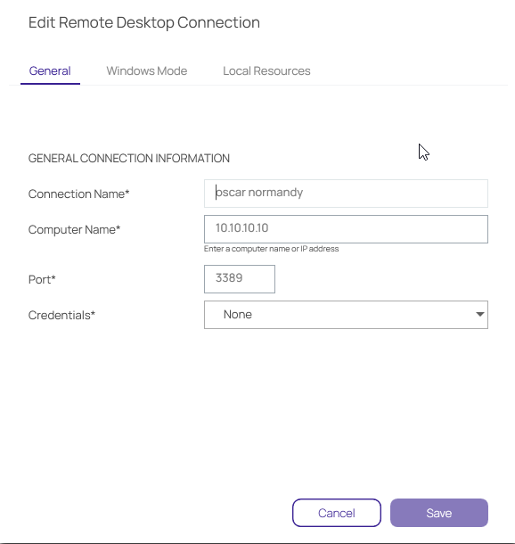Click the Credentials* label
Screen dimensions: 515x544
coord(61,315)
